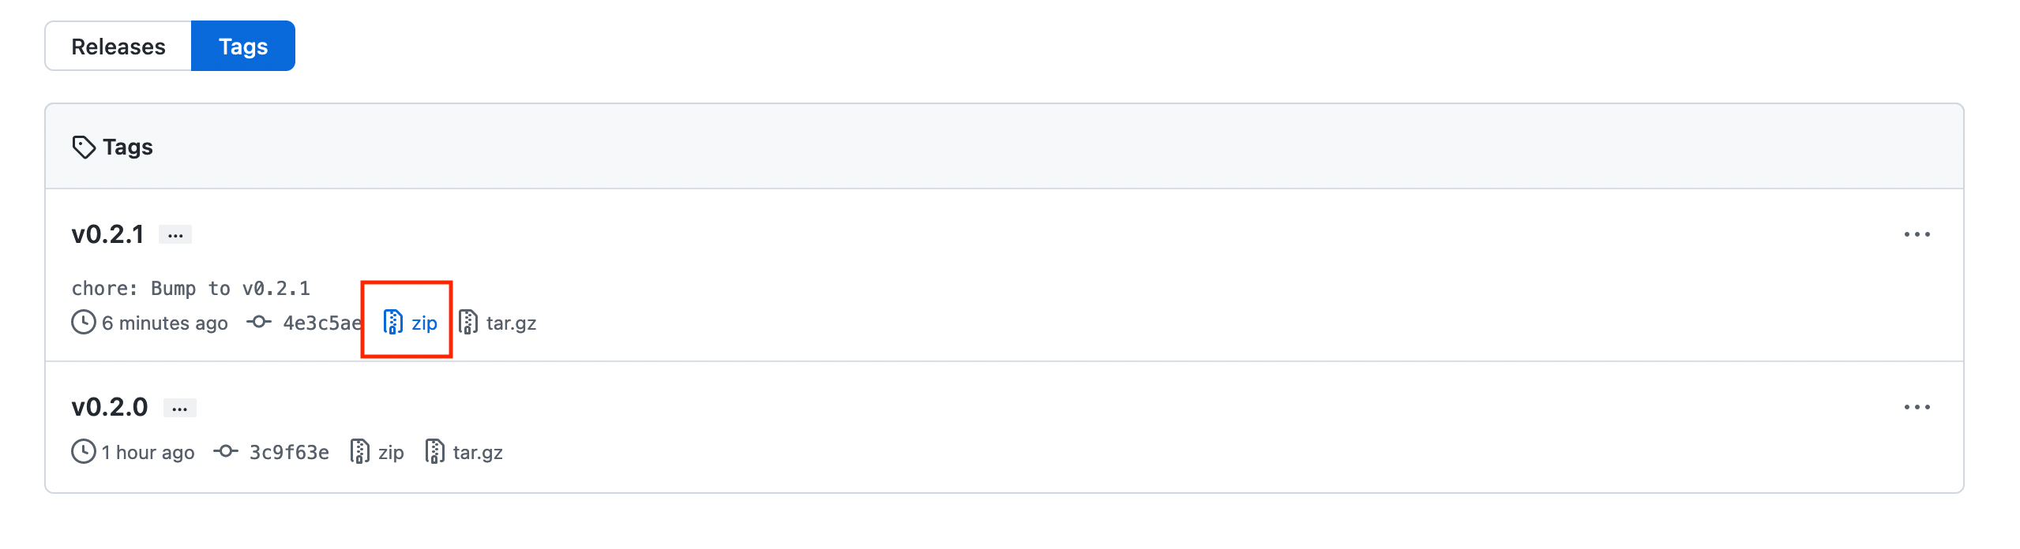Download the v0.2.0 tar.gz archive
The image size is (2020, 549).
(478, 452)
